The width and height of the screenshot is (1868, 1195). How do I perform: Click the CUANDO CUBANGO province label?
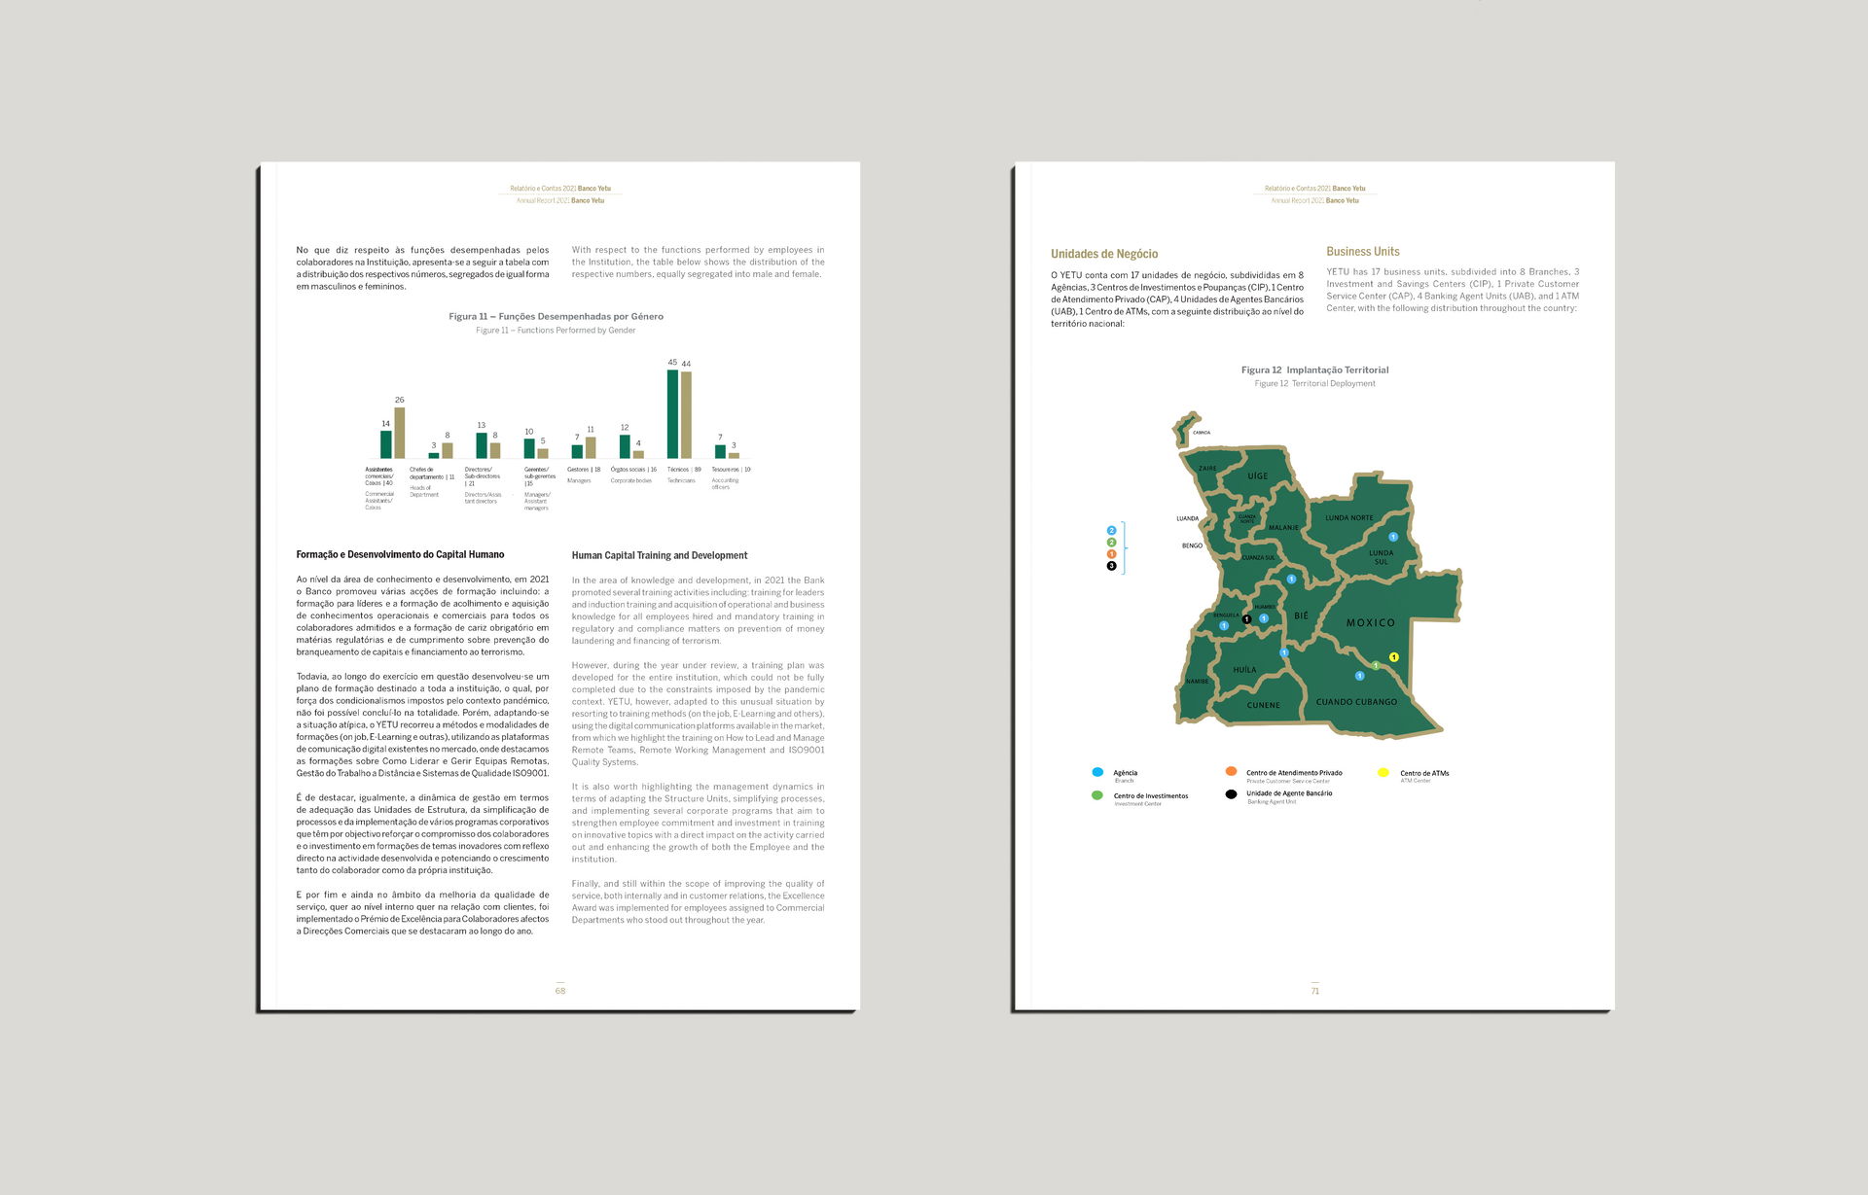1356,702
